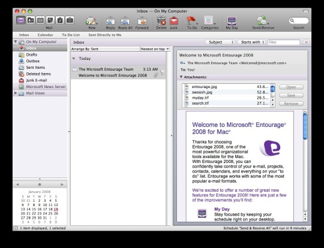The width and height of the screenshot is (324, 248).
Task: Select the Calendar favorites bar item
Action: coord(45,35)
